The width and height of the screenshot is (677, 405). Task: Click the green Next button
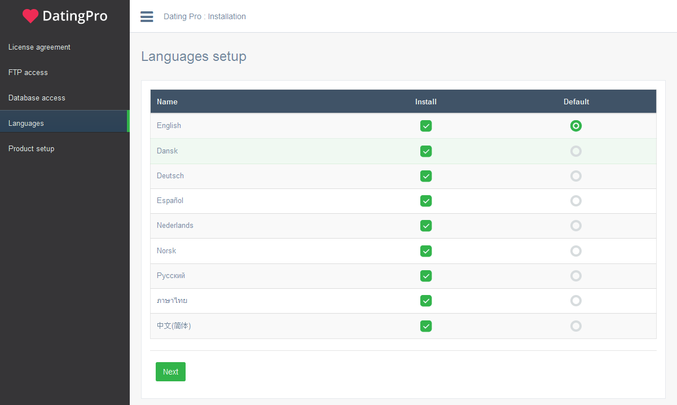point(170,372)
